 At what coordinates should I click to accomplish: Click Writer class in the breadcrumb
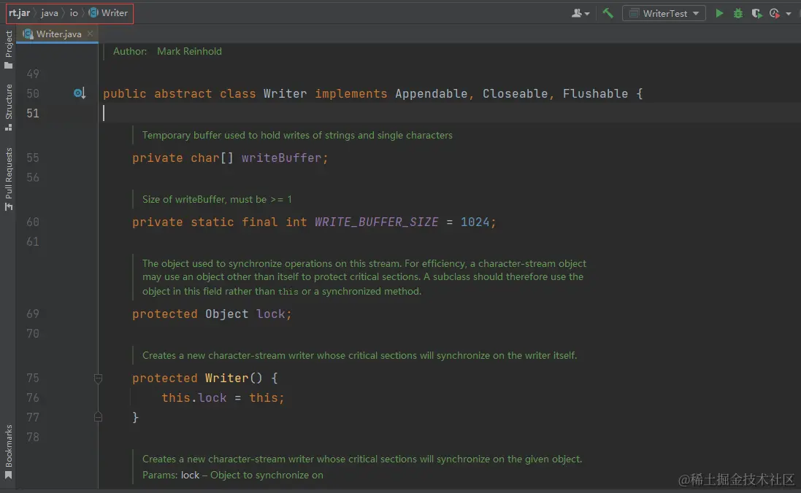[x=108, y=12]
